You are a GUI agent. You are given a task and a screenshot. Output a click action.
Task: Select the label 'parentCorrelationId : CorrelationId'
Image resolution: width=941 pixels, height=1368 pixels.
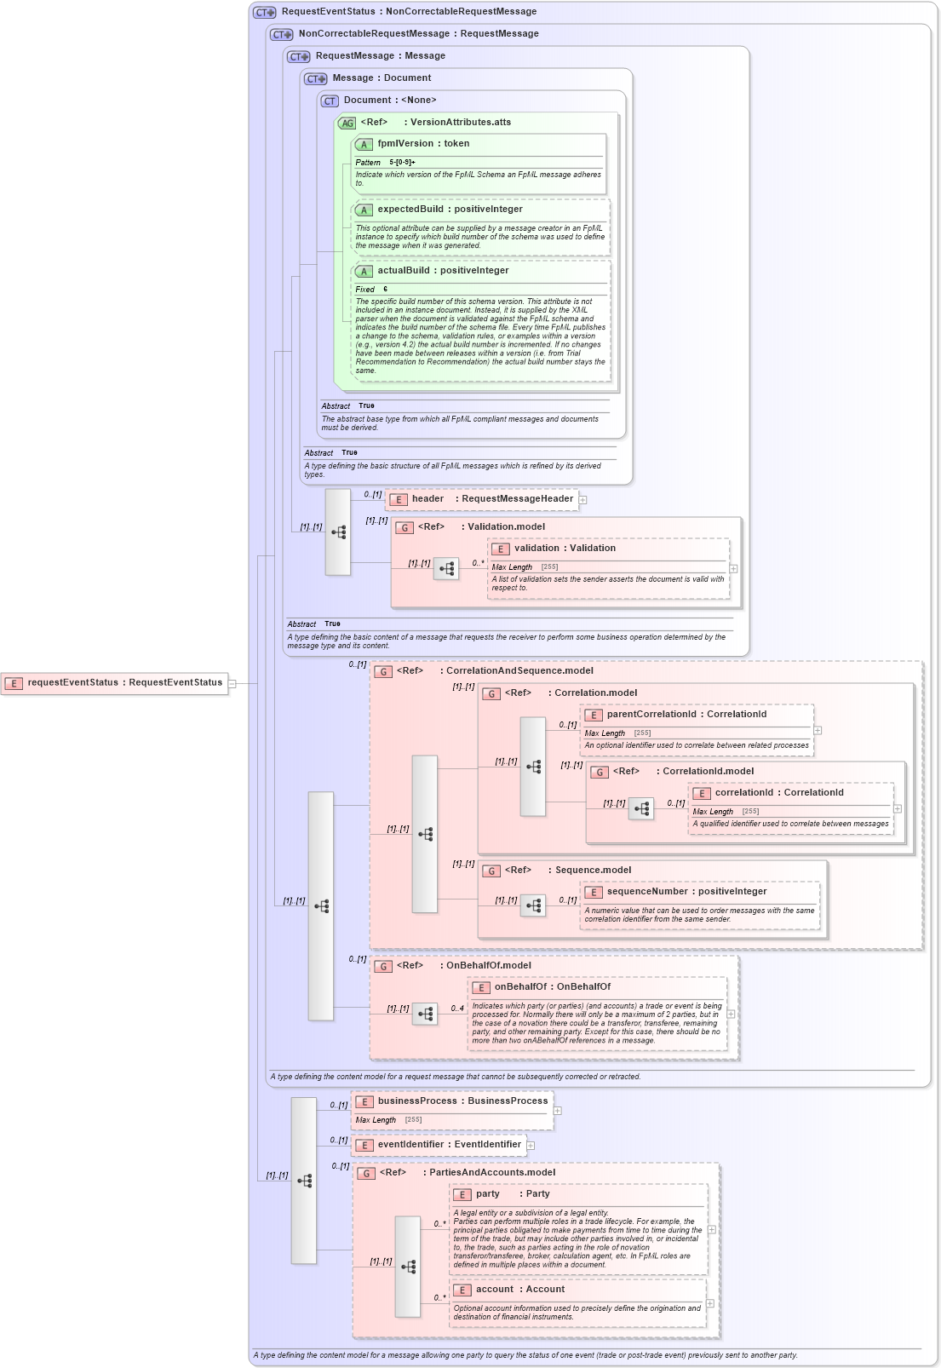(686, 715)
